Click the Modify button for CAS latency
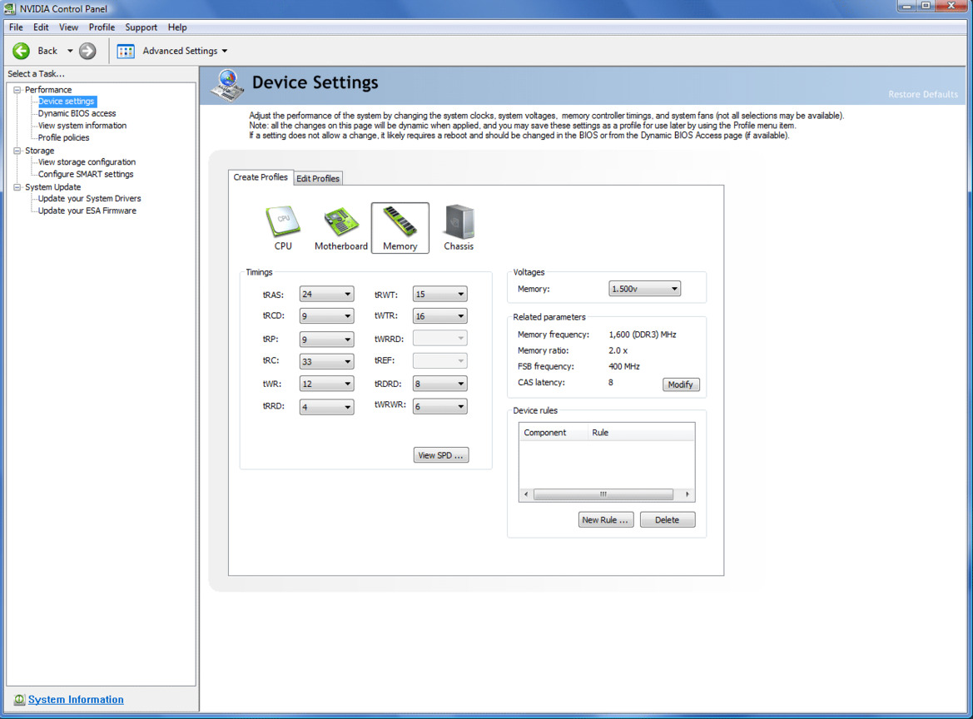 pyautogui.click(x=681, y=384)
